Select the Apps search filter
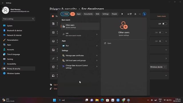 tap(79, 14)
